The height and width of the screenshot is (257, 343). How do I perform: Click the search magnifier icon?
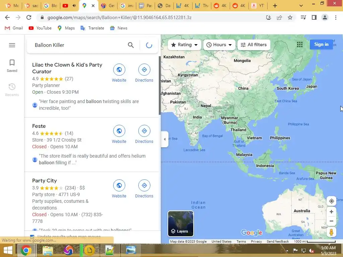(x=131, y=45)
